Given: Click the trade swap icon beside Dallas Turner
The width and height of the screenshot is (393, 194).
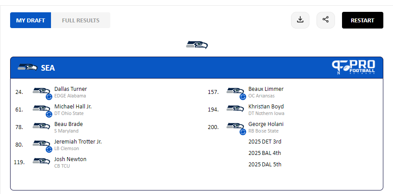Looking at the screenshot, I should point(49,97).
